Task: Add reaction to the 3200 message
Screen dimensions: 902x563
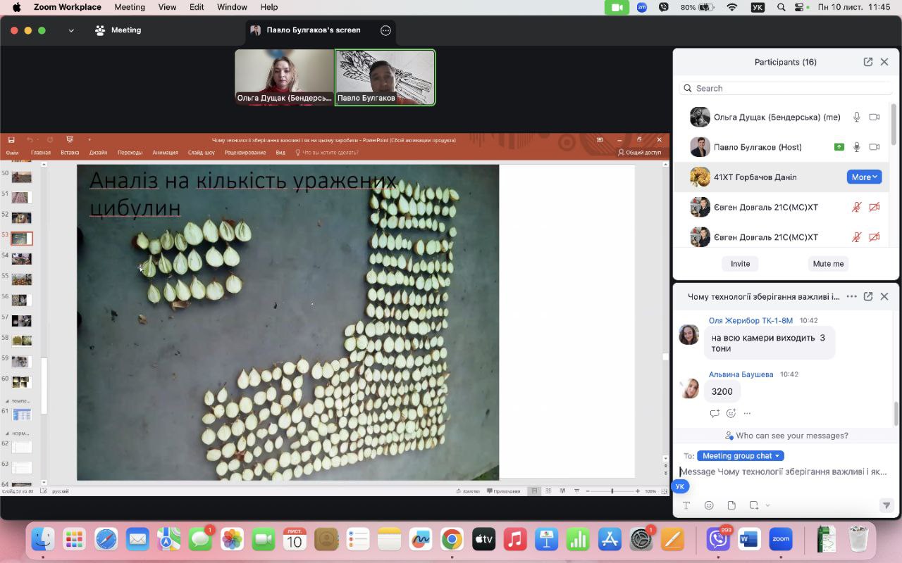Action: [731, 413]
